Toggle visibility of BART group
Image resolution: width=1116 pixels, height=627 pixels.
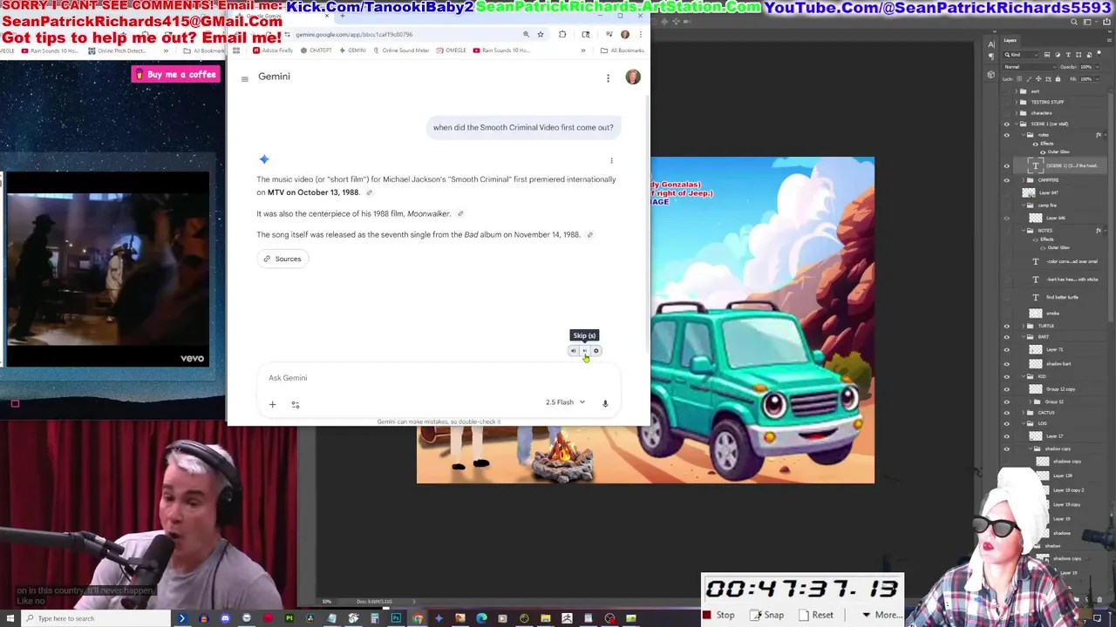(x=1006, y=337)
